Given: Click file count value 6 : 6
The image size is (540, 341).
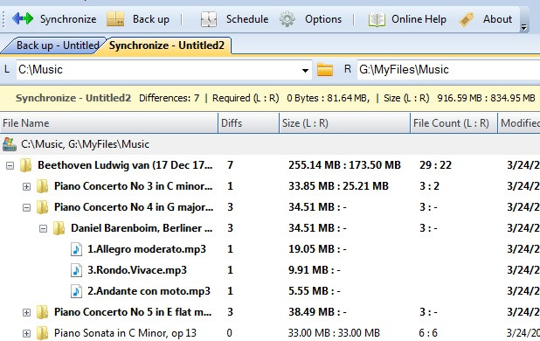Looking at the screenshot, I should click(428, 333).
